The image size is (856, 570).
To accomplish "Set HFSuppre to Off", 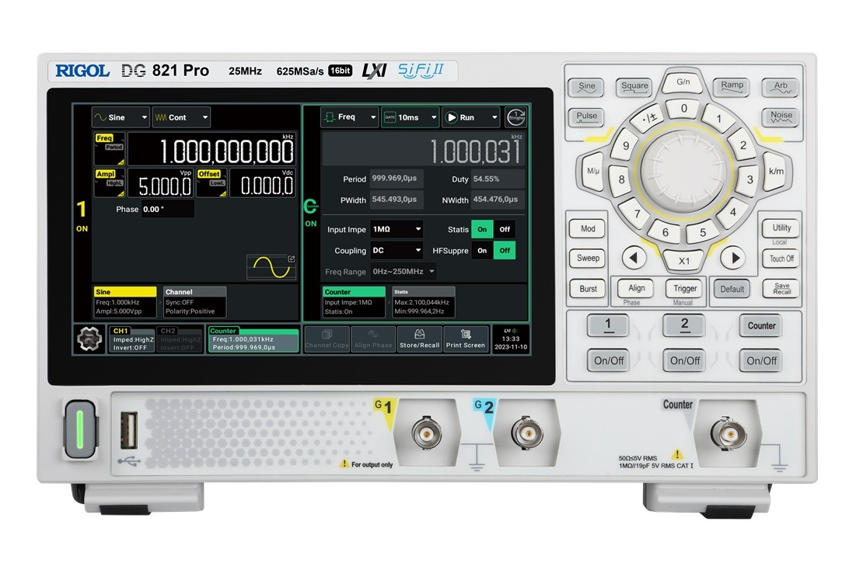I will pyautogui.click(x=505, y=251).
